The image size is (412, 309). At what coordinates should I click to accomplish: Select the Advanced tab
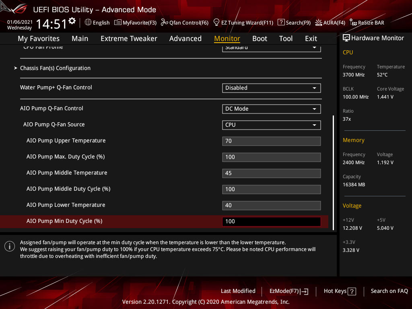pyautogui.click(x=185, y=39)
